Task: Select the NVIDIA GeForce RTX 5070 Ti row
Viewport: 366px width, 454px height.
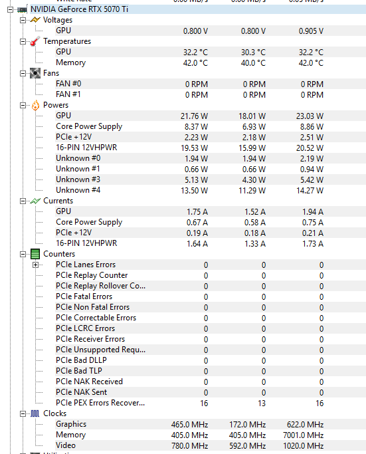Action: click(x=197, y=9)
